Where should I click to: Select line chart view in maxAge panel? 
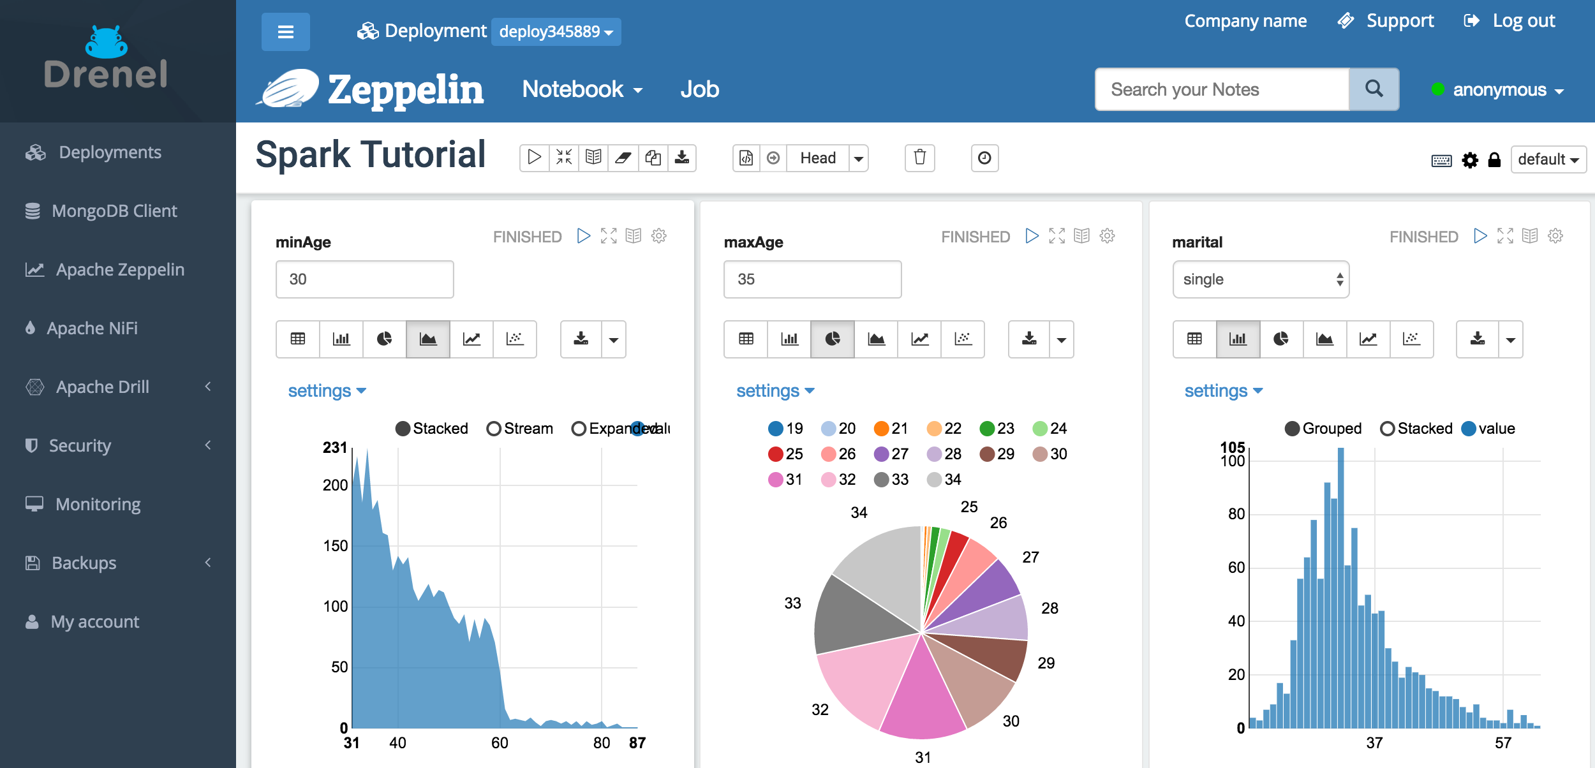(x=919, y=339)
